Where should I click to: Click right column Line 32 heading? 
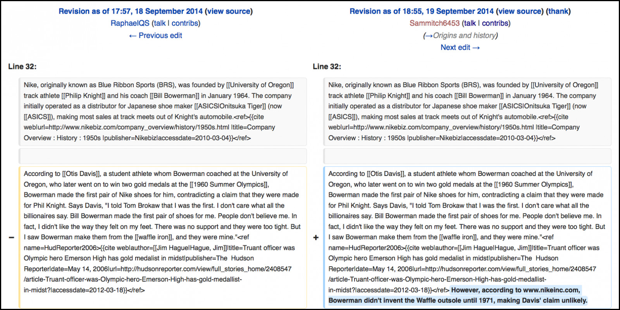click(x=327, y=67)
